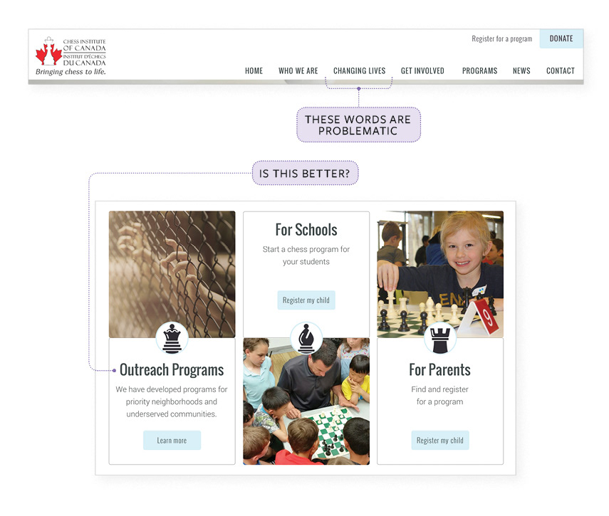
Task: Follow the Register for a program link
Action: (502, 39)
